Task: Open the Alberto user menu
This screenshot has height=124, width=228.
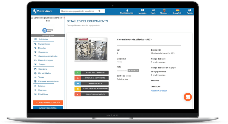Action: click(x=164, y=12)
